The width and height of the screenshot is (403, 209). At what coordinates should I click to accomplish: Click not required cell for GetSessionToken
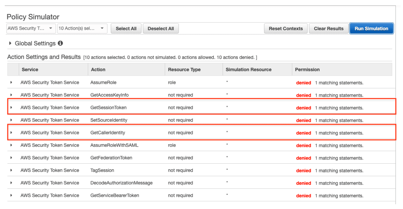point(181,107)
